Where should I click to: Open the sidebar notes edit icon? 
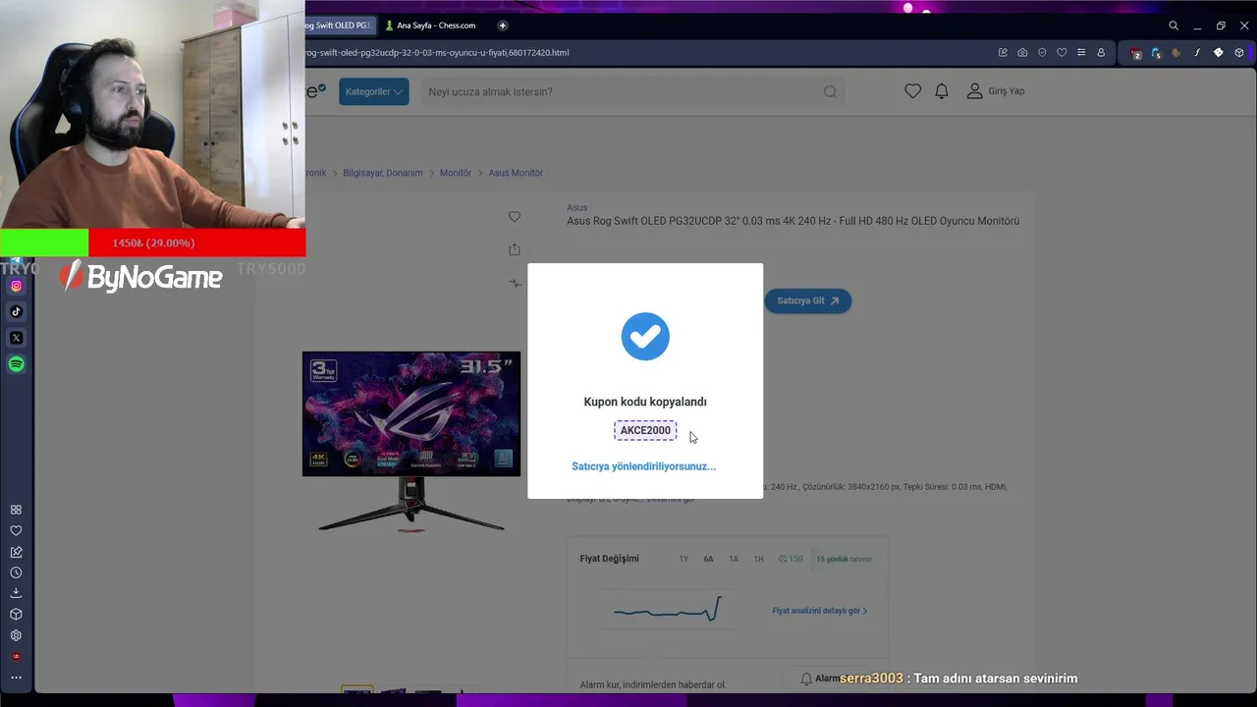click(x=16, y=552)
